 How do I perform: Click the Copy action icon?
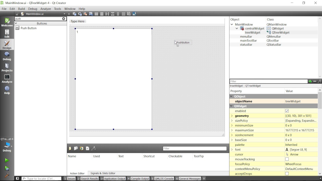pyautogui.click(x=76, y=148)
